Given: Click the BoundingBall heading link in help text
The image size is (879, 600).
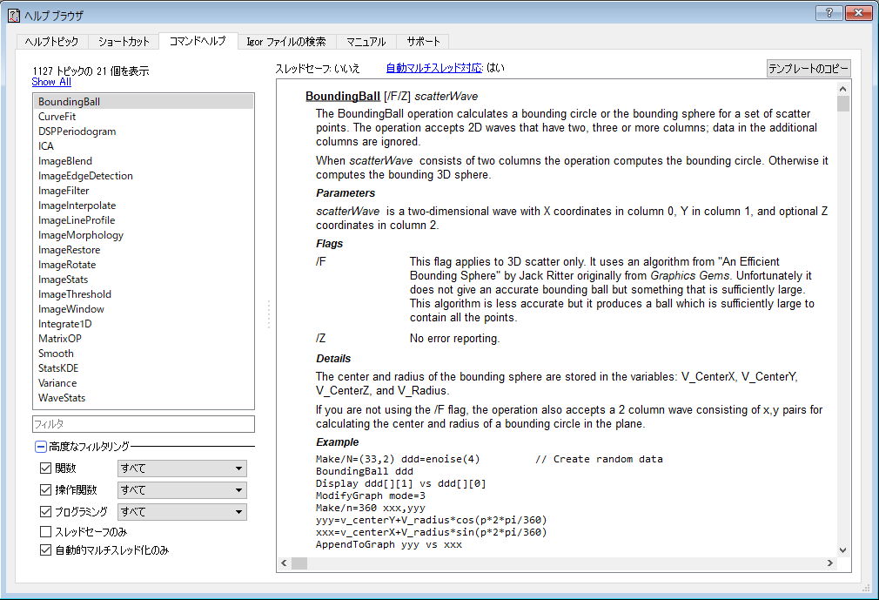Looking at the screenshot, I should (343, 97).
